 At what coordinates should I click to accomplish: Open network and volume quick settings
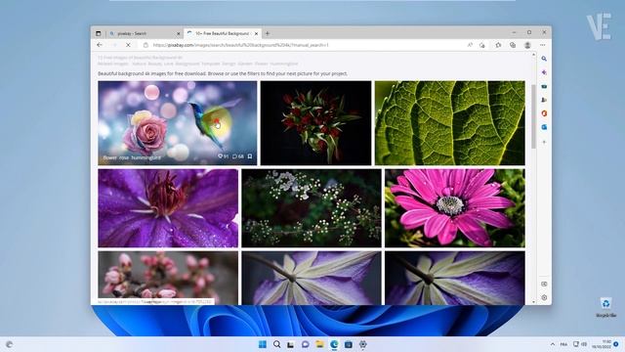(580, 344)
